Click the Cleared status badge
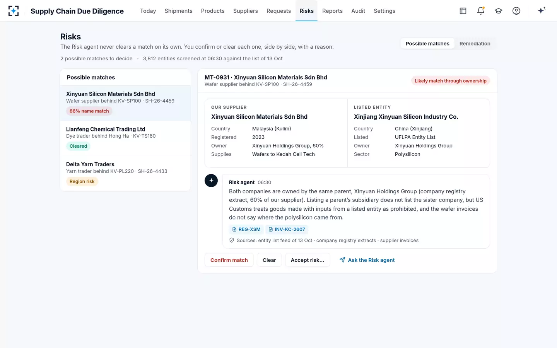The height and width of the screenshot is (348, 557). pyautogui.click(x=78, y=146)
